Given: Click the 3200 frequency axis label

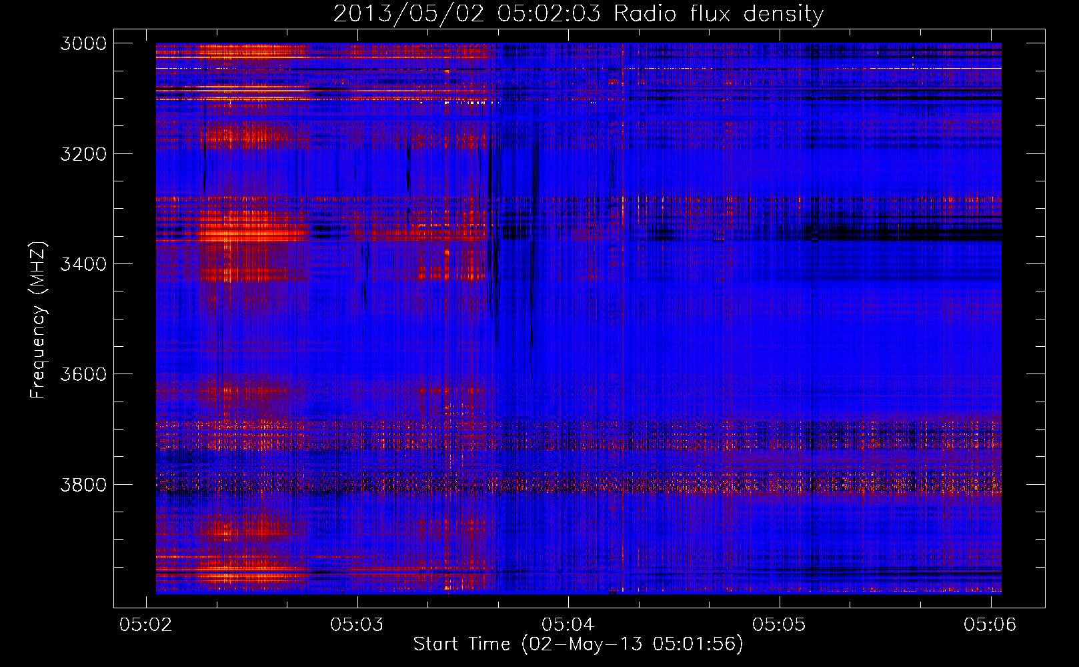Looking at the screenshot, I should (83, 153).
